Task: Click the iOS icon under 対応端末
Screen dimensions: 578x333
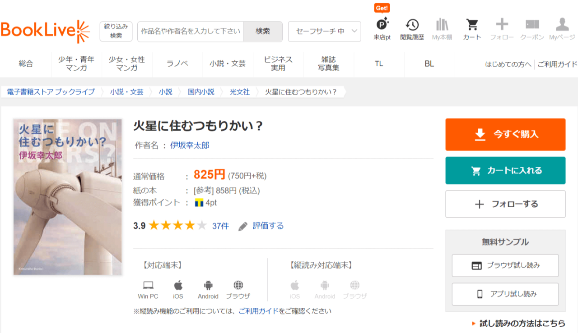Action: click(178, 285)
